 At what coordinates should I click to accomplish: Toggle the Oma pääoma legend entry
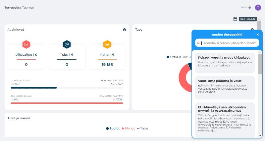click(x=179, y=57)
